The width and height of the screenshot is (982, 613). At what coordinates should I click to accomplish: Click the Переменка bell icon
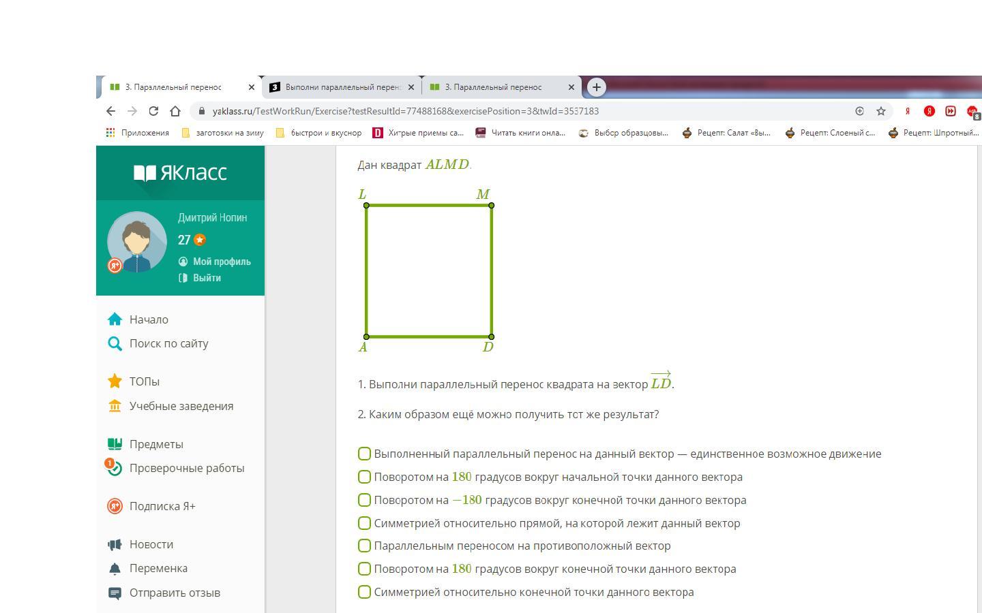pyautogui.click(x=115, y=568)
